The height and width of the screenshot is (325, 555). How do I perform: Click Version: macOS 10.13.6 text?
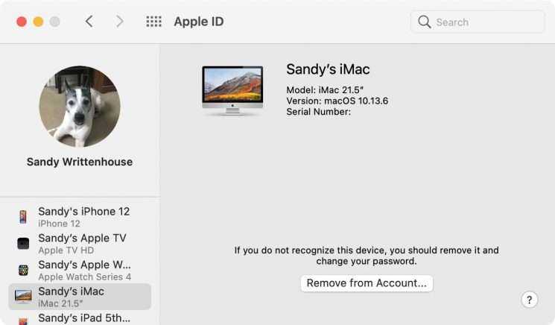click(x=337, y=101)
